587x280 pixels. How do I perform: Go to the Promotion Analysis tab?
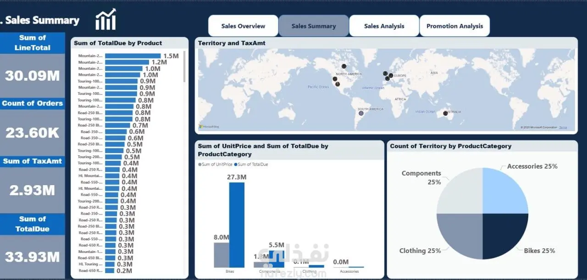(x=454, y=26)
